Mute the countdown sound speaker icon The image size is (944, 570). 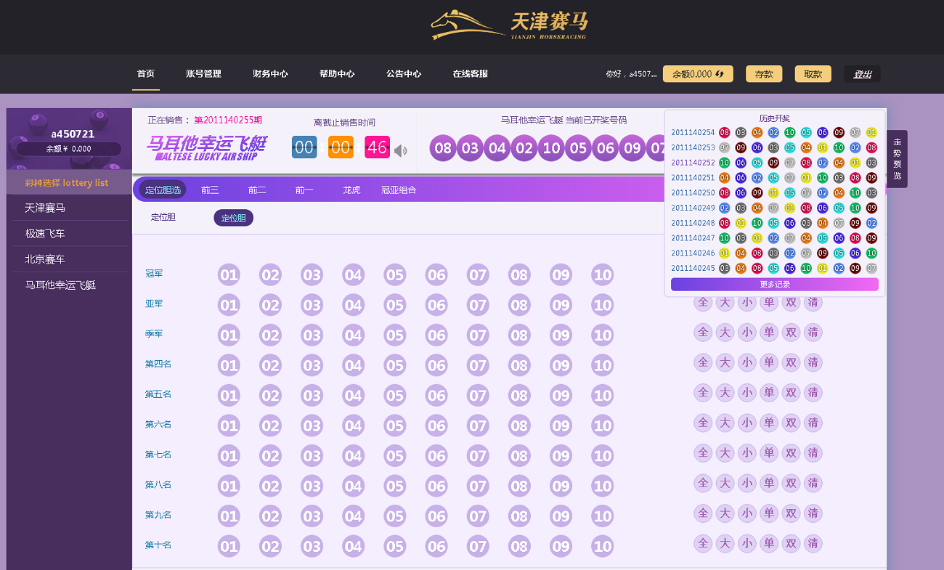click(400, 150)
